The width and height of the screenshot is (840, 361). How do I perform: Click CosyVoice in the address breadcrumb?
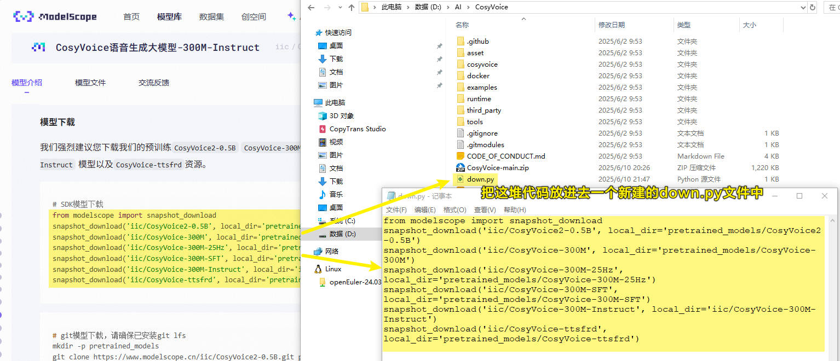pyautogui.click(x=491, y=7)
